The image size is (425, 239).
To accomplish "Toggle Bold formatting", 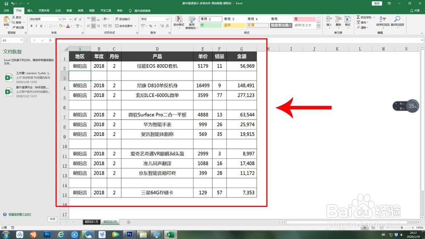I will click(x=31, y=26).
